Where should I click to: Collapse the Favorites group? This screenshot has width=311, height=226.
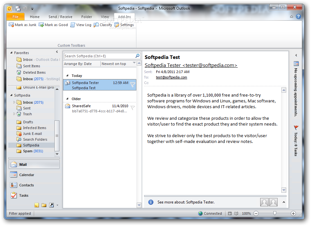point(11,53)
